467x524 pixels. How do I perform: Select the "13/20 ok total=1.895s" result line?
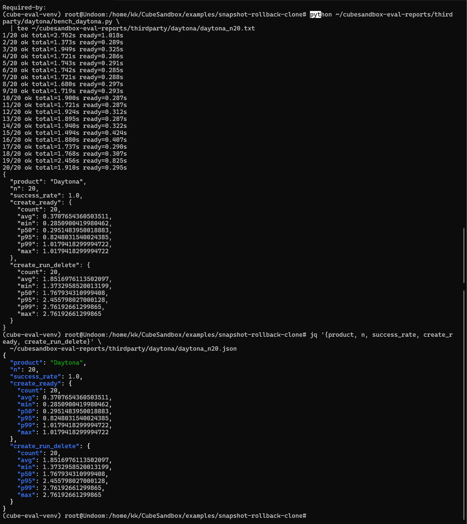(x=65, y=119)
